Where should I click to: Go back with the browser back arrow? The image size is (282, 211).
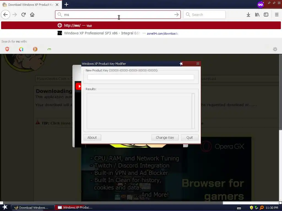[x=6, y=15]
